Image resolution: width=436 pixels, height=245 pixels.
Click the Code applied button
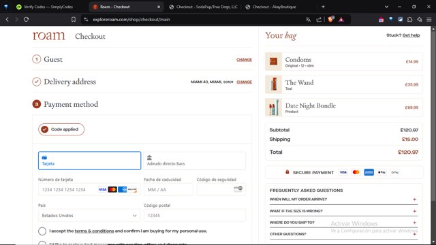point(61,129)
